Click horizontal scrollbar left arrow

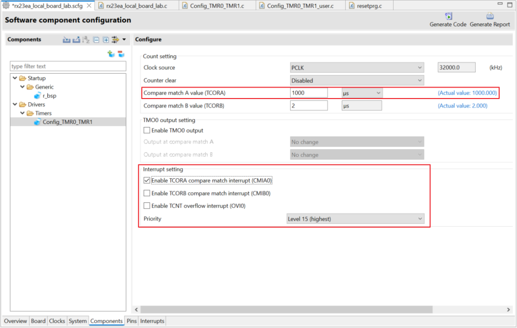click(136, 310)
